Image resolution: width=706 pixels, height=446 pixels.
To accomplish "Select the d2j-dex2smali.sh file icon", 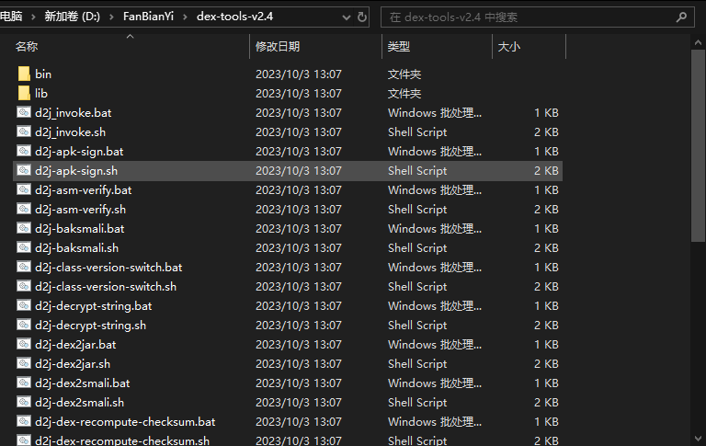I will click(x=24, y=402).
